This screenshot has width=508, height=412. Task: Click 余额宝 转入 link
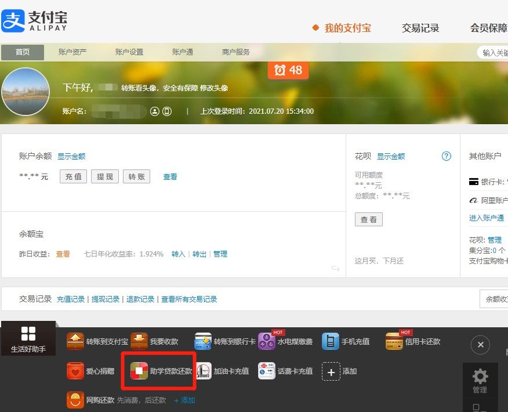[x=178, y=254]
